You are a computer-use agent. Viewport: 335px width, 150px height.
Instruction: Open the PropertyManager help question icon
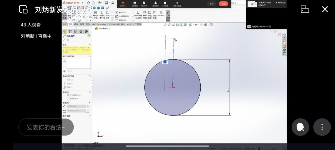[x=89, y=36]
